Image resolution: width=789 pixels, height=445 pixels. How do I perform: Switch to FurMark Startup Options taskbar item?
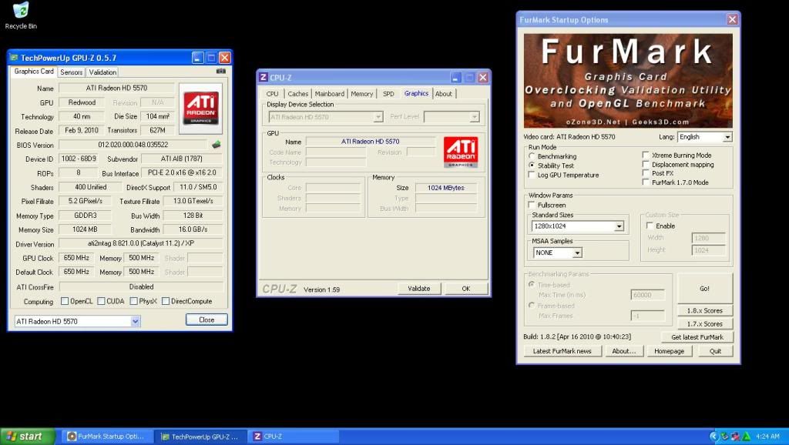[106, 437]
